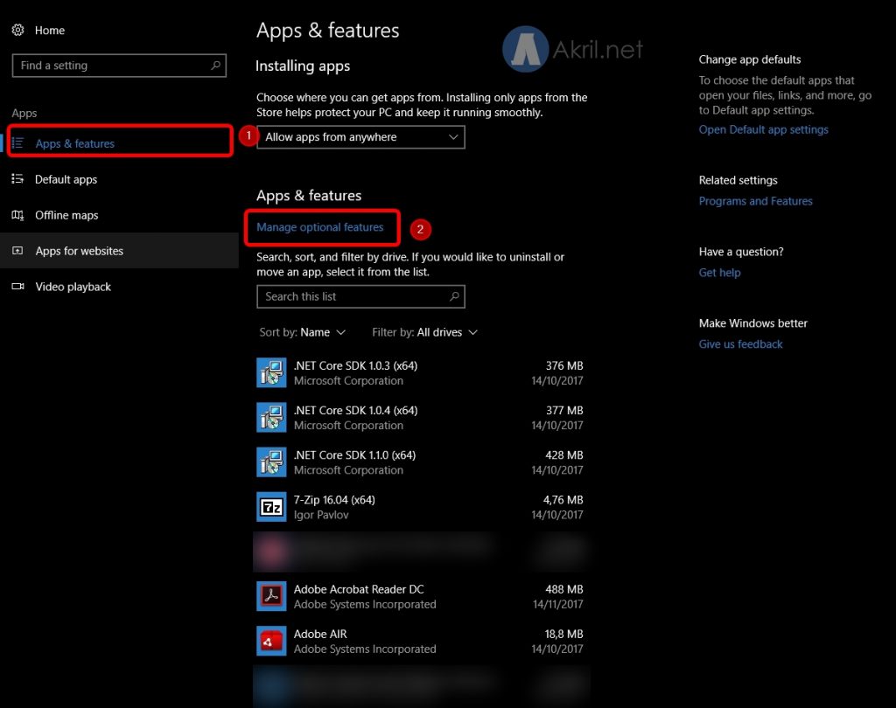Select the .NET Core SDK 1.0.3 (x64) entry
The width and height of the screenshot is (896, 708).
point(420,373)
